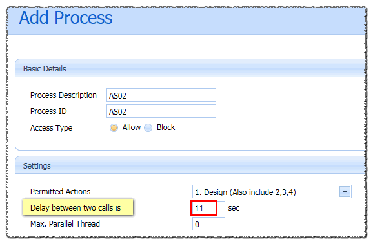This screenshot has height=244, width=373.
Task: Click the Add Process page title
Action: (66, 18)
